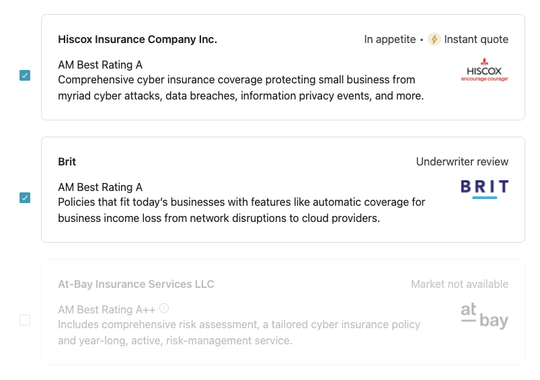
Task: Click the Hiscox Insurance Company Inc. title
Action: pyautogui.click(x=137, y=39)
